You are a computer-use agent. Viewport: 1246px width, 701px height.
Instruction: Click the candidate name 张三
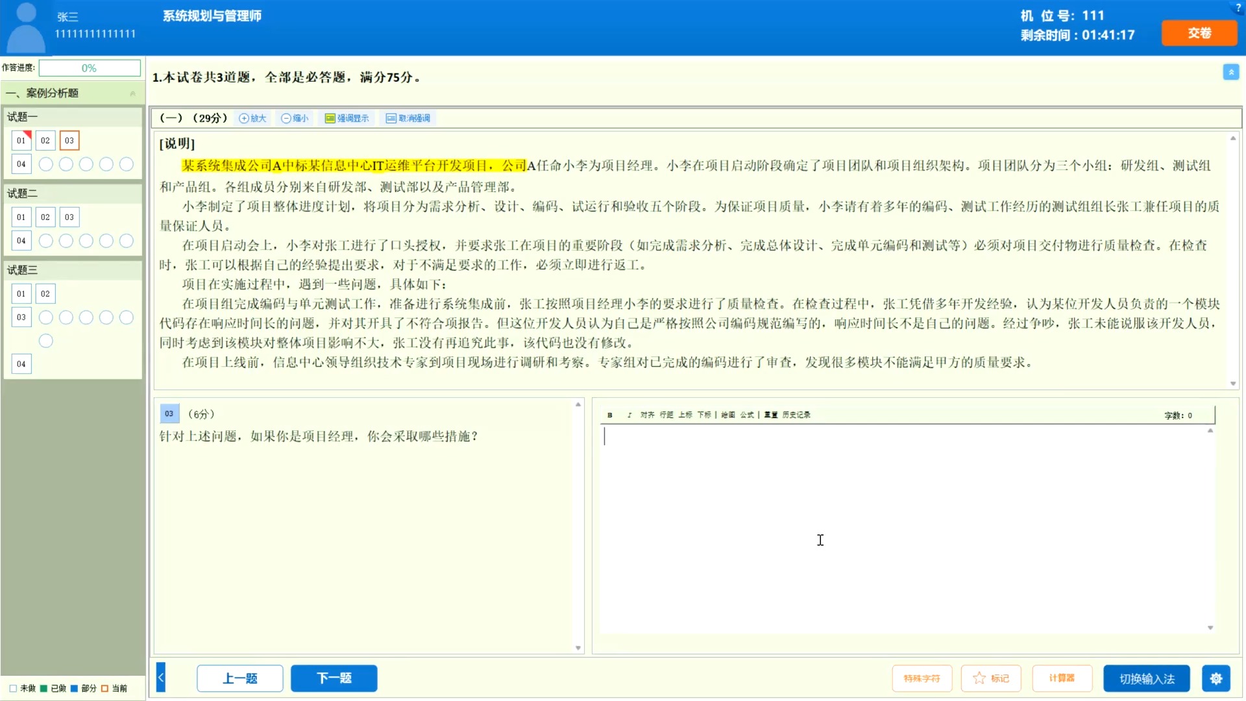coord(67,17)
